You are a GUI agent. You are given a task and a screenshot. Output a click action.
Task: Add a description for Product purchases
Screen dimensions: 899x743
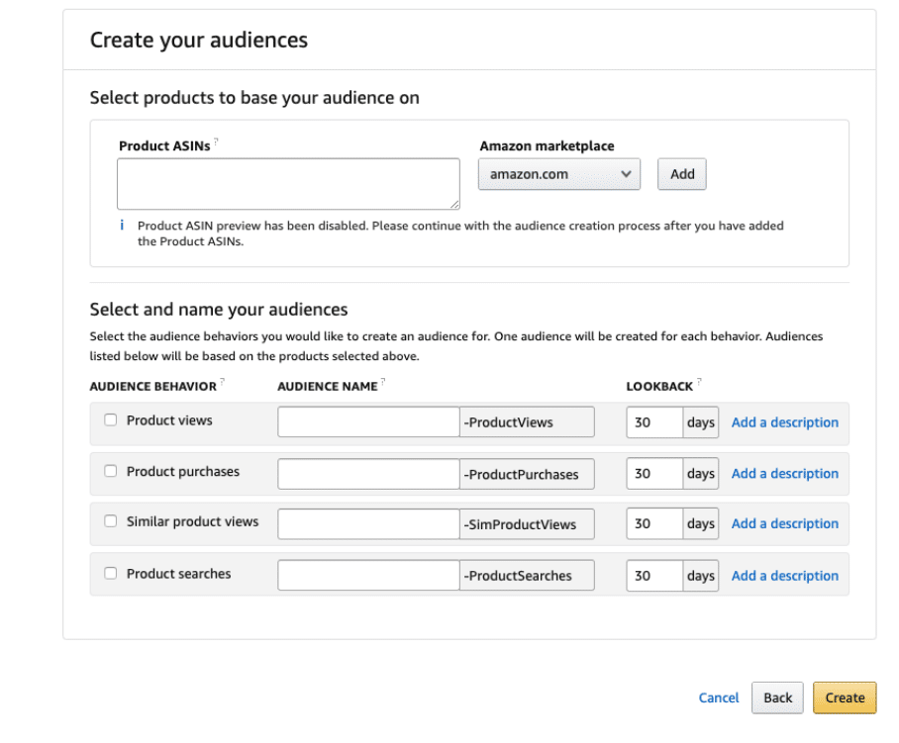[x=784, y=474]
